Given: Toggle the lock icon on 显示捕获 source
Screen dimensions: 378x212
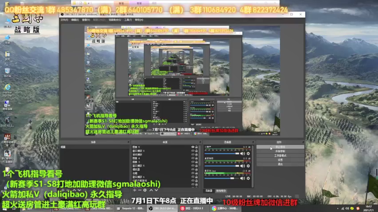Looking at the screenshot, I should pos(197,154).
